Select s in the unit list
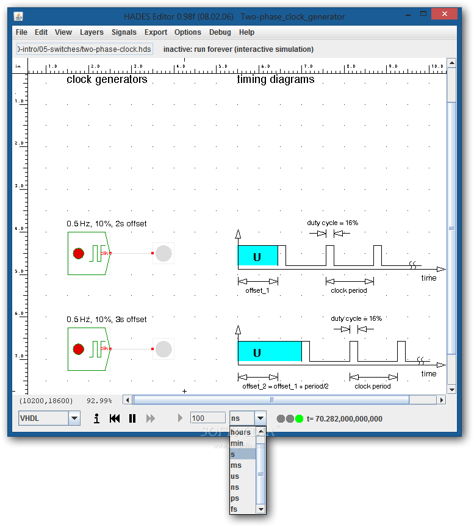Screen dimensions: 474x527 point(243,454)
